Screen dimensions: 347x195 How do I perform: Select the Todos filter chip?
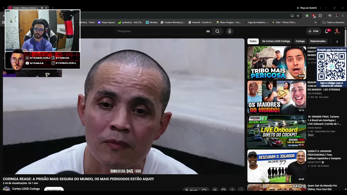point(253,41)
